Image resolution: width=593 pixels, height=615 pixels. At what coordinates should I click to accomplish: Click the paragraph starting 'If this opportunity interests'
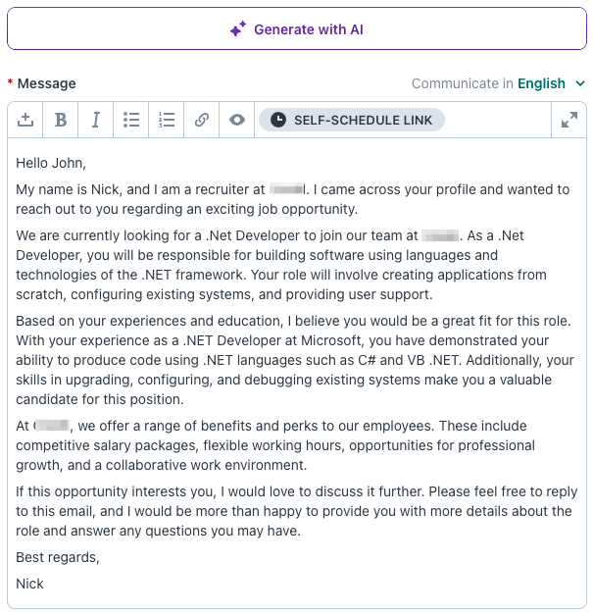tap(296, 511)
